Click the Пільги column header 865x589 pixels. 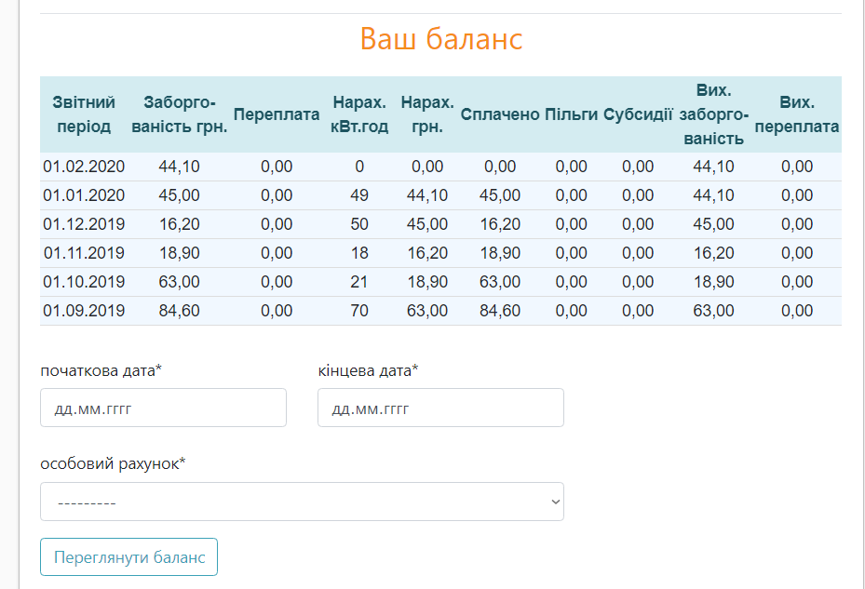click(571, 114)
